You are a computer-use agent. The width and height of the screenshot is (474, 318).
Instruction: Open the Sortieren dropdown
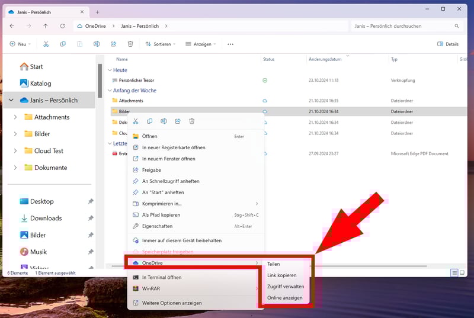(159, 44)
